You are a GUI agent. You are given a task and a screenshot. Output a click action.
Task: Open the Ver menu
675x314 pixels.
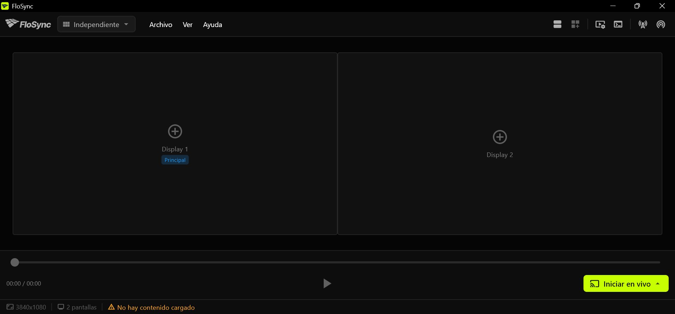pos(187,25)
